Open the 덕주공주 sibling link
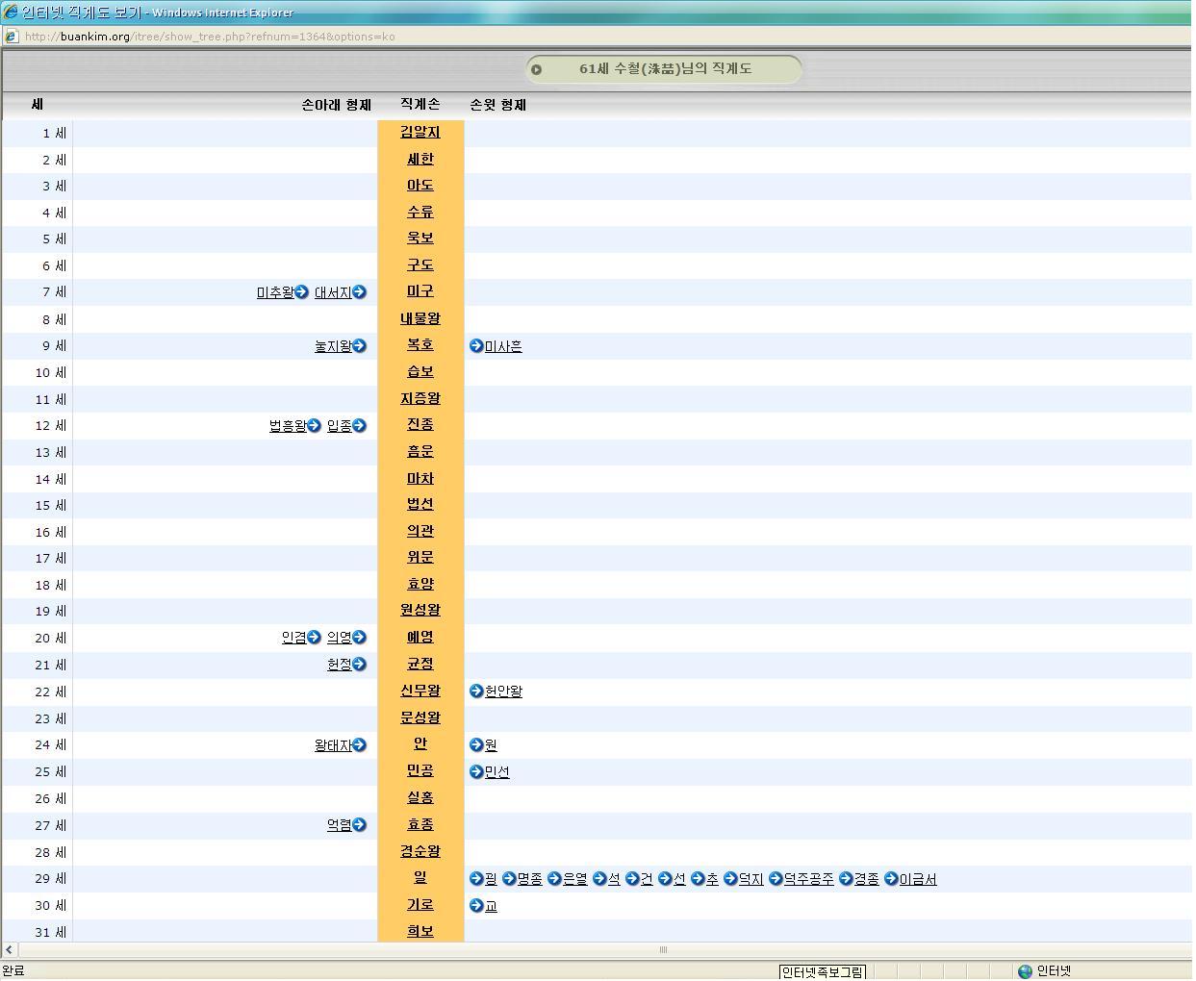The width and height of the screenshot is (1196, 981). click(x=809, y=879)
